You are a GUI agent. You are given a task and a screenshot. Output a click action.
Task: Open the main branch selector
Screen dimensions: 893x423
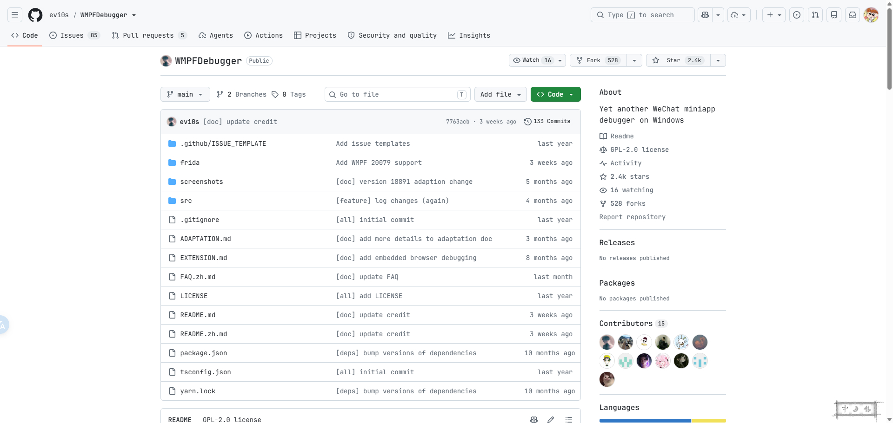[x=185, y=94]
